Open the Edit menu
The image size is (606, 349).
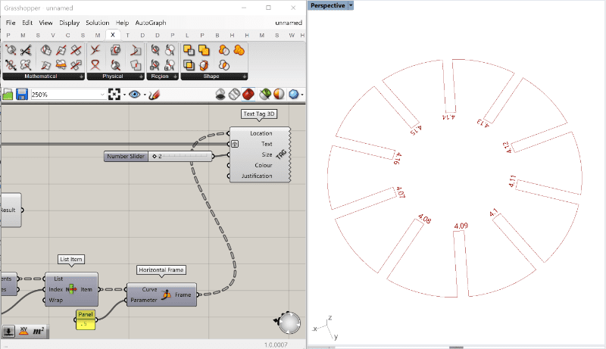[x=27, y=23]
